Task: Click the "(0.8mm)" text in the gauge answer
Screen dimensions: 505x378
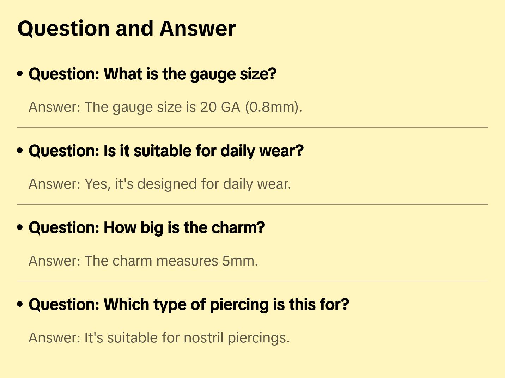Action: 273,107
